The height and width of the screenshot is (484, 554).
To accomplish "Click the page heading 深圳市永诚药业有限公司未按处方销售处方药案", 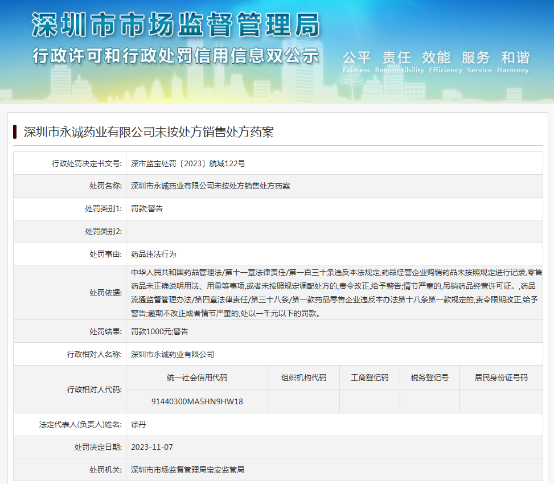I will point(149,132).
